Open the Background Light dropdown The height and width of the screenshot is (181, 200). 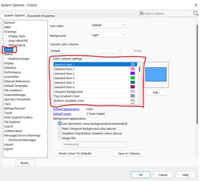(108, 35)
